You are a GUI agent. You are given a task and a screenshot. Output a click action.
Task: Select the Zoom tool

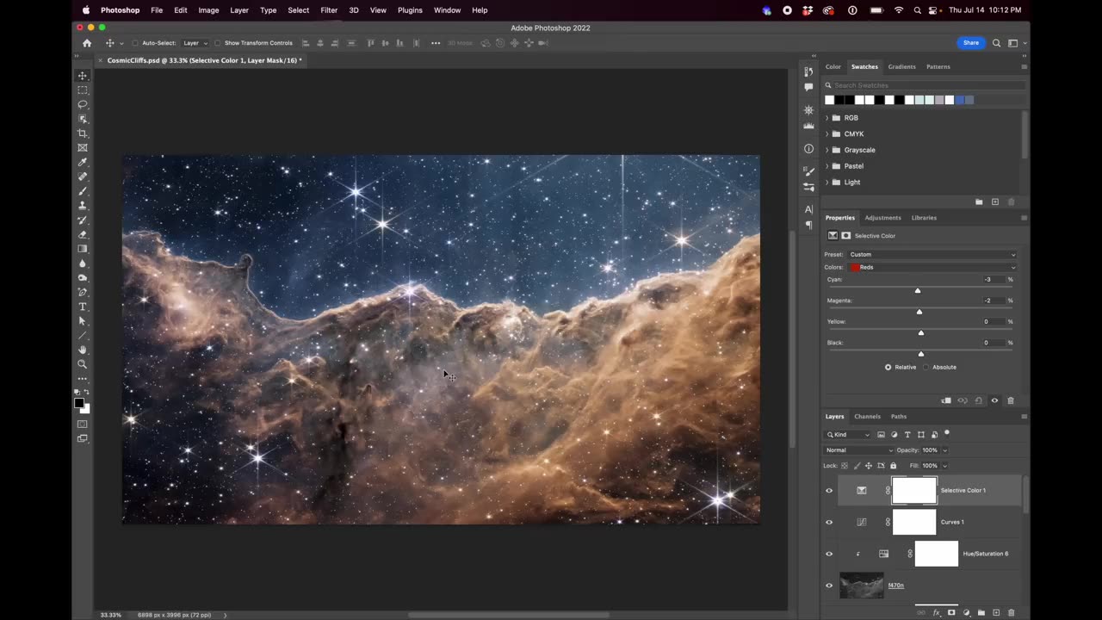pyautogui.click(x=83, y=364)
